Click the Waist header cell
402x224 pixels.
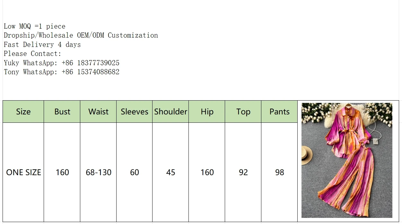point(98,112)
